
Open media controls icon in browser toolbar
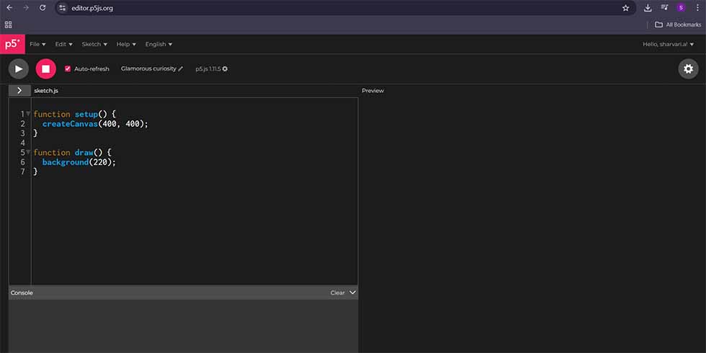(664, 8)
